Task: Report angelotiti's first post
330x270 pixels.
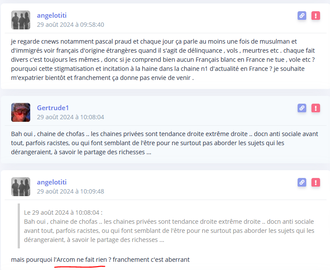Action: point(316,16)
